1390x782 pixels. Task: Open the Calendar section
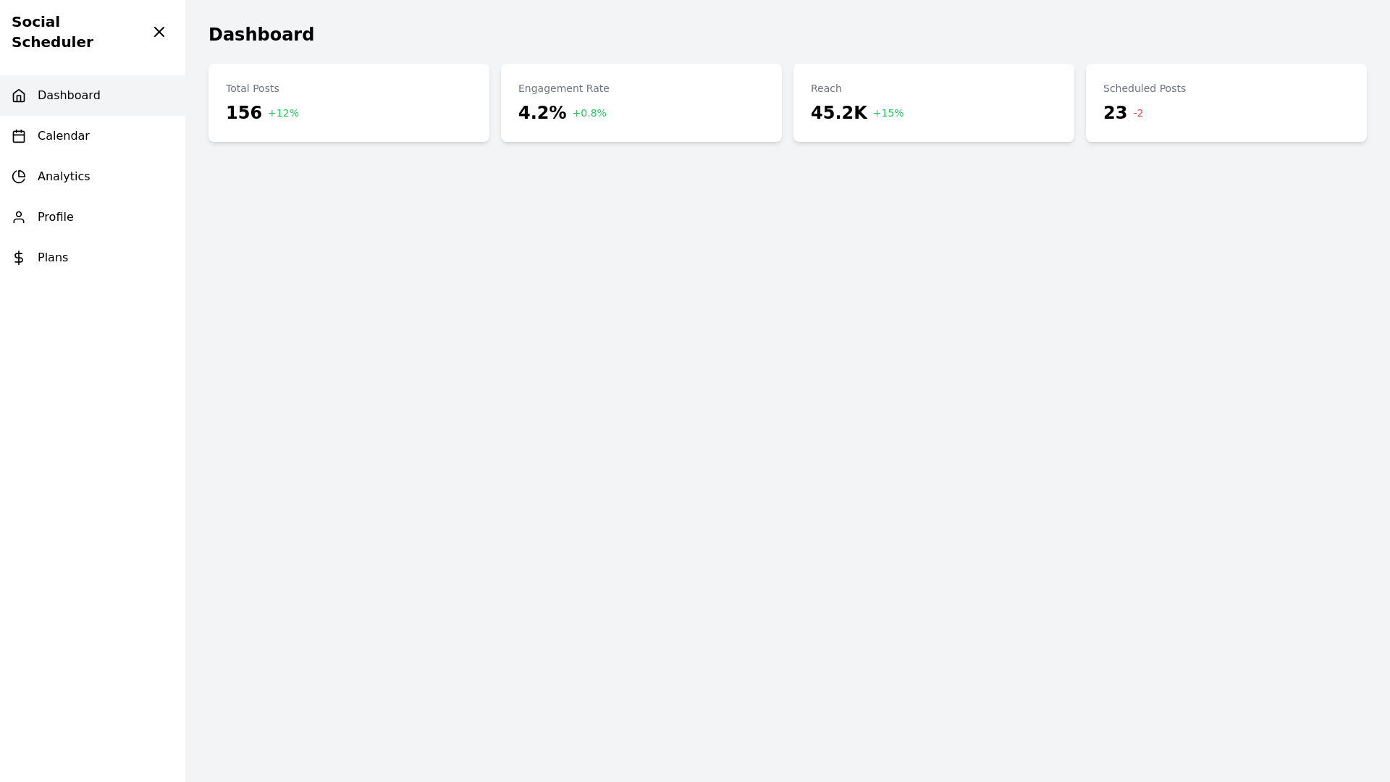(x=63, y=135)
